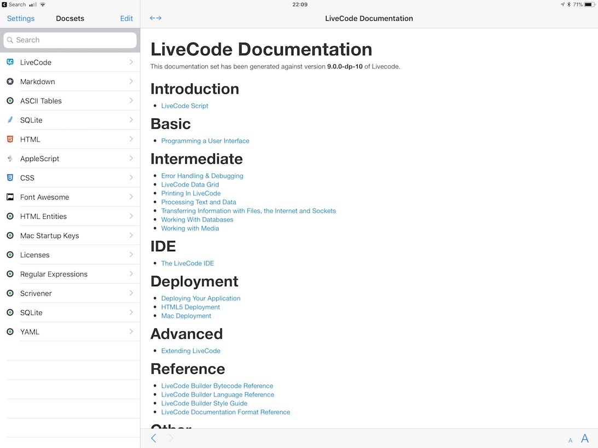The width and height of the screenshot is (598, 448).
Task: Expand the YAML docset chevron
Action: (x=131, y=331)
